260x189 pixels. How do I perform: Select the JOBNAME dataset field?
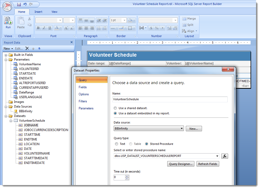click(x=31, y=125)
